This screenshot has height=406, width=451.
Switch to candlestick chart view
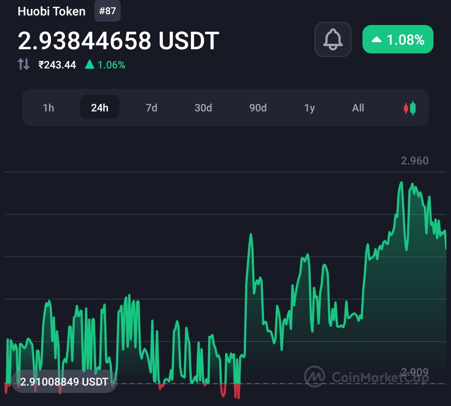[x=410, y=108]
